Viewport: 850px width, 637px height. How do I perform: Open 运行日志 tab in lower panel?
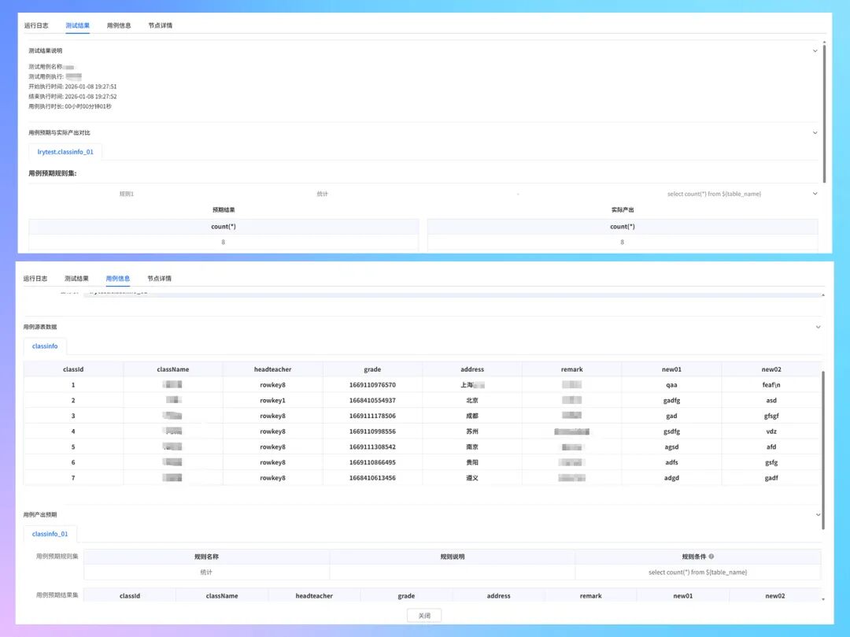35,279
